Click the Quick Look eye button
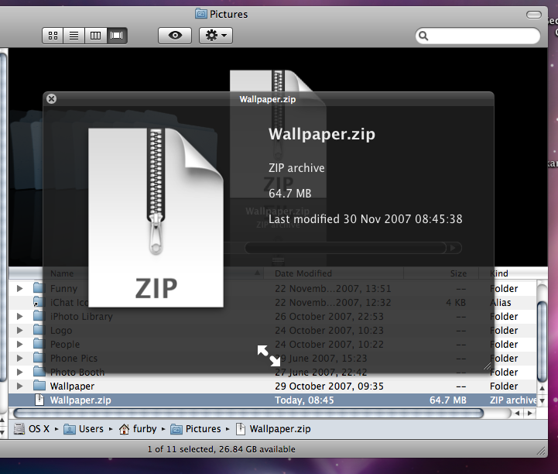The width and height of the screenshot is (558, 474). (x=175, y=36)
